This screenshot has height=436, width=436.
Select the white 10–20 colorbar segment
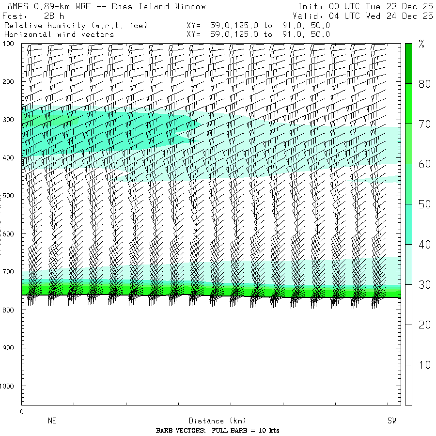pyautogui.click(x=408, y=344)
